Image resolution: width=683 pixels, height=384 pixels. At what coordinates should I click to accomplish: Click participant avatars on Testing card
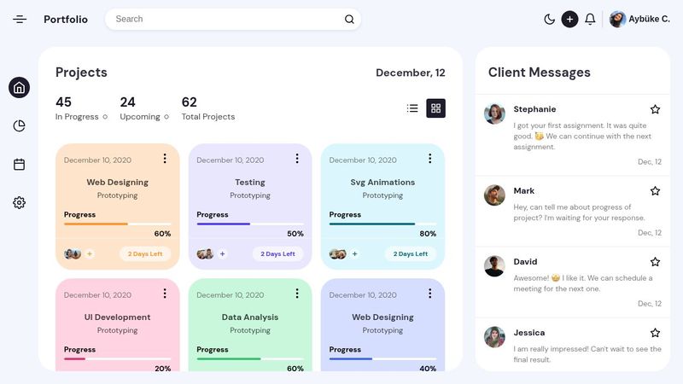(205, 253)
